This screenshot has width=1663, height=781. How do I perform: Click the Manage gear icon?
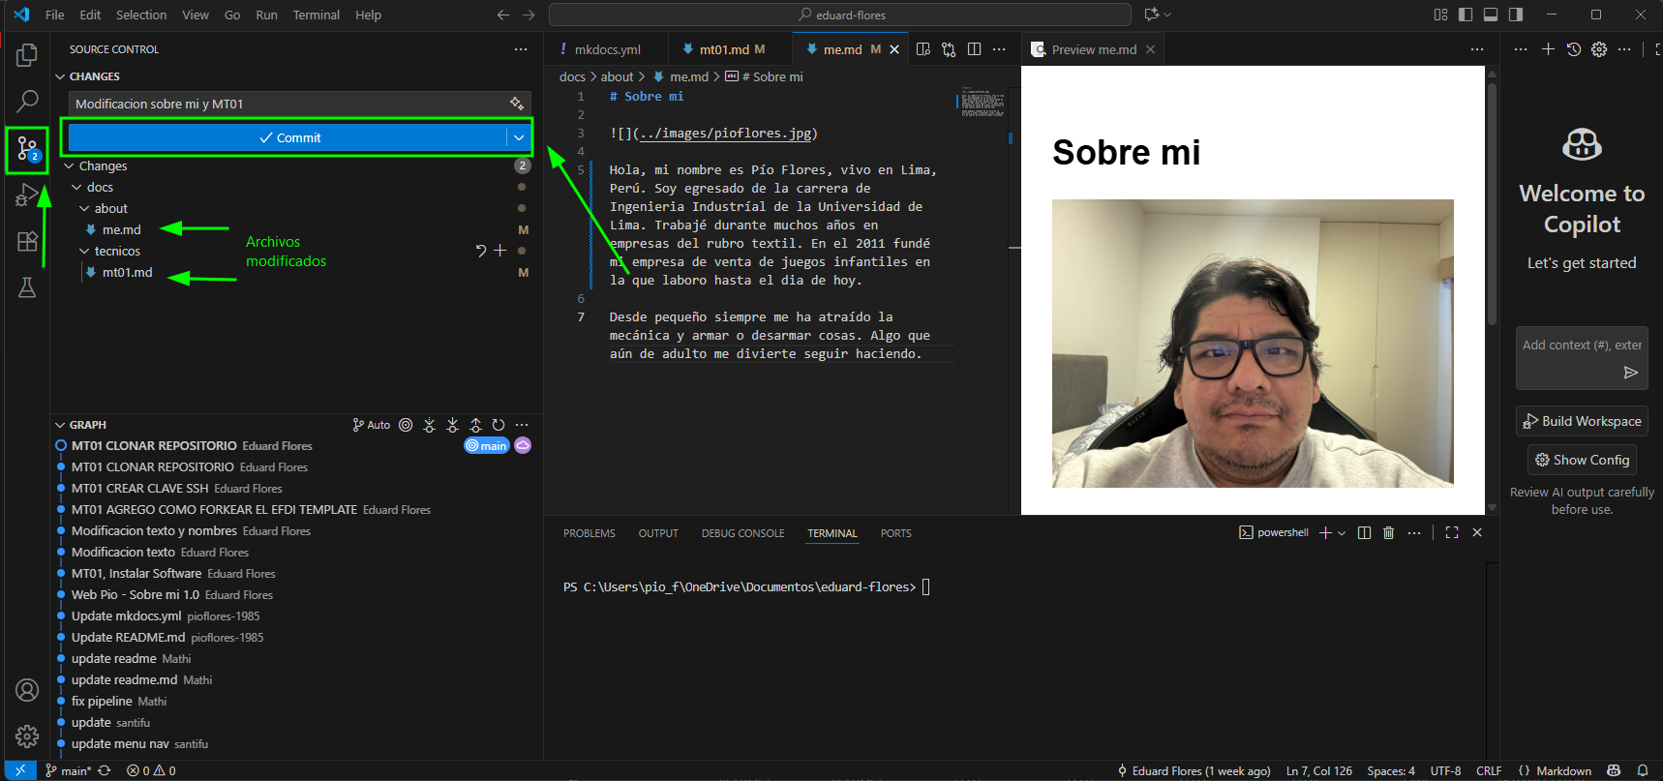click(x=27, y=736)
